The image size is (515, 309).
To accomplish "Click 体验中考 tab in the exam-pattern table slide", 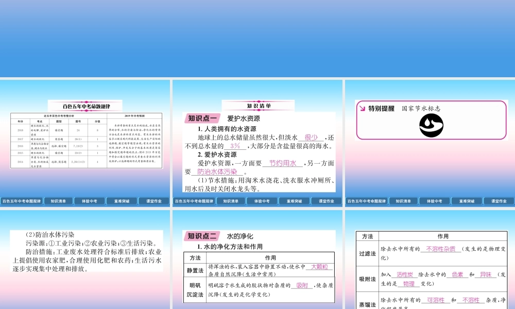I will coord(89,201).
